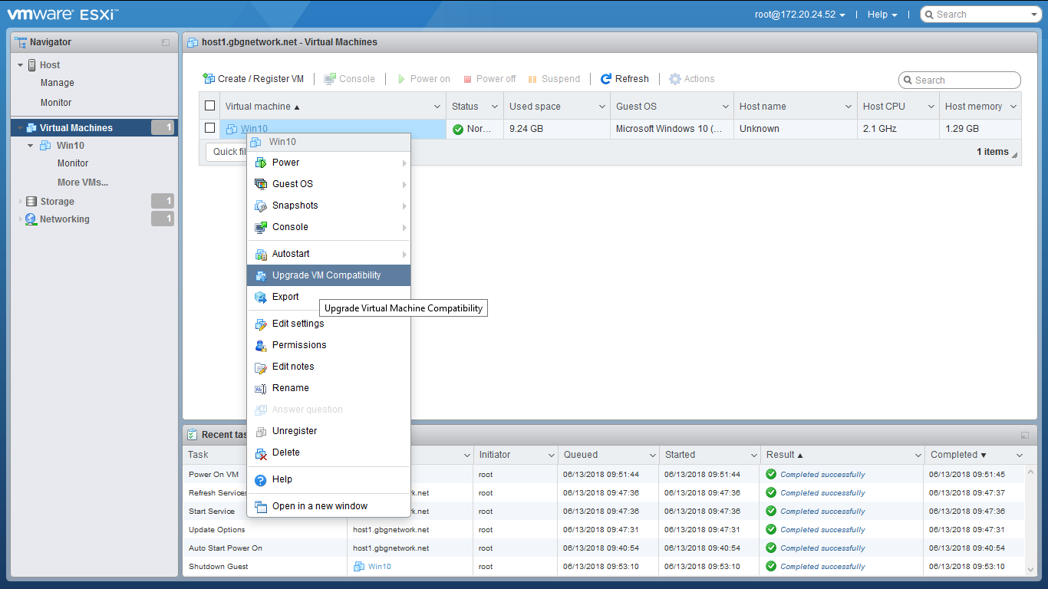Open the Power submenu
The width and height of the screenshot is (1048, 589).
(285, 163)
